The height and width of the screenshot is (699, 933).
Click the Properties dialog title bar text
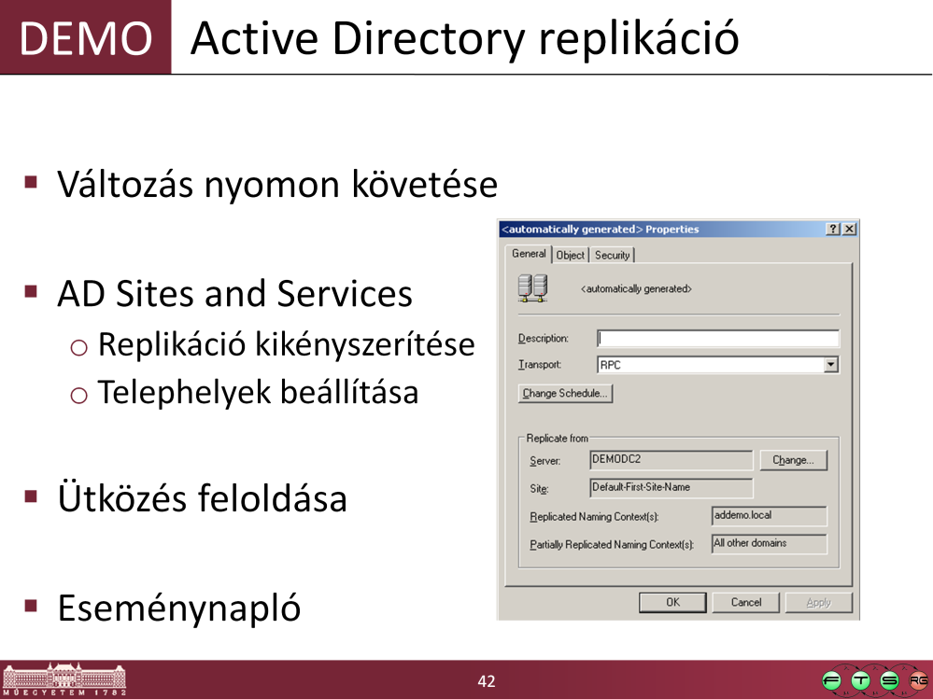point(600,229)
